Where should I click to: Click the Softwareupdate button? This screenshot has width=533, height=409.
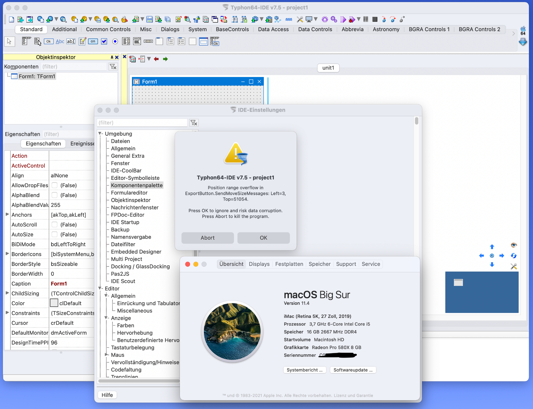pyautogui.click(x=353, y=370)
